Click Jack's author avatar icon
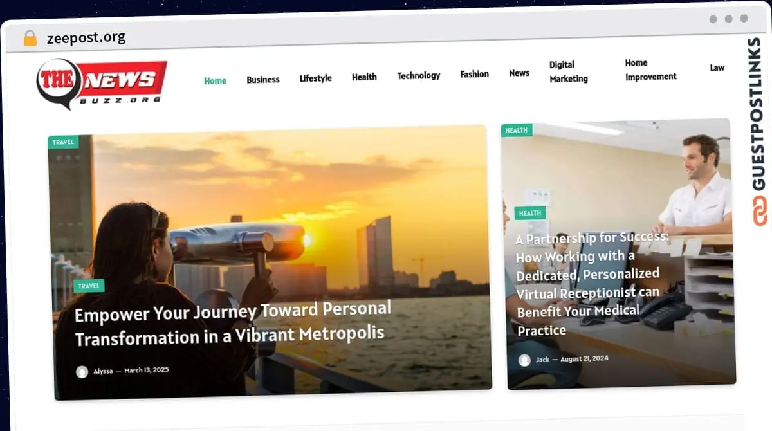The image size is (772, 431). [525, 360]
